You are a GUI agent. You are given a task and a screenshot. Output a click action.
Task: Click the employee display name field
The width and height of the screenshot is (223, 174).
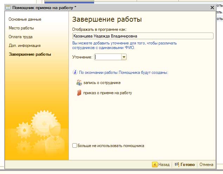point(143,36)
